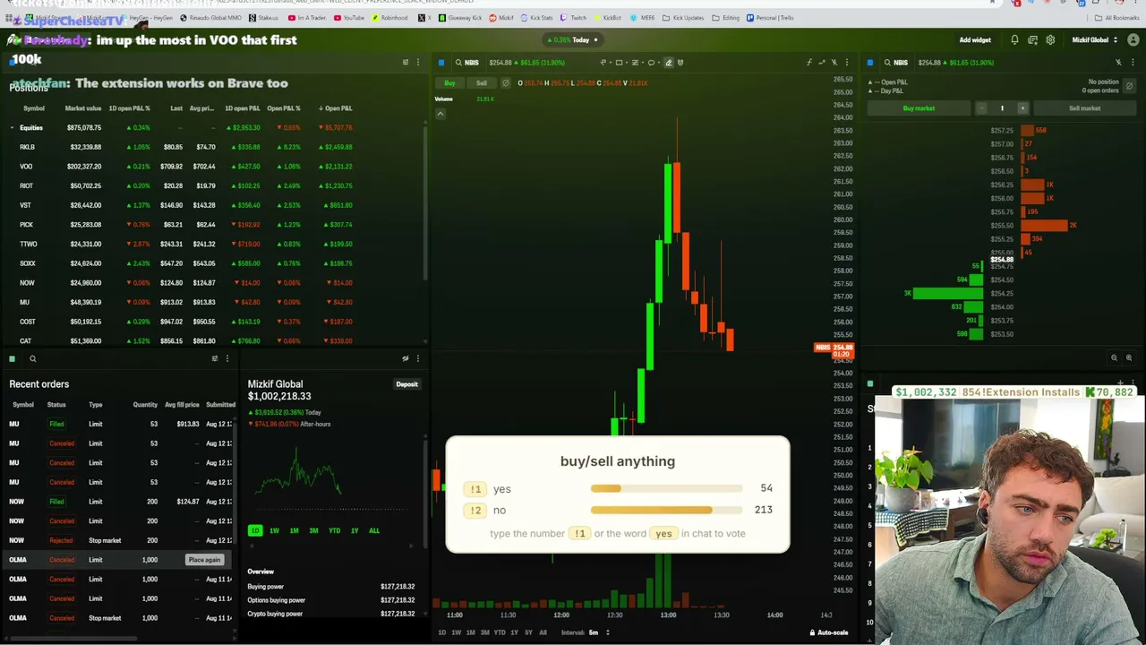Select All timeframe below price chart

tap(543, 632)
